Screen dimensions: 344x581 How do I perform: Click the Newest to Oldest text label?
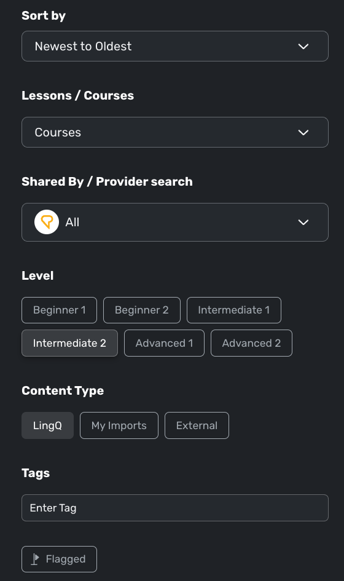coord(83,46)
